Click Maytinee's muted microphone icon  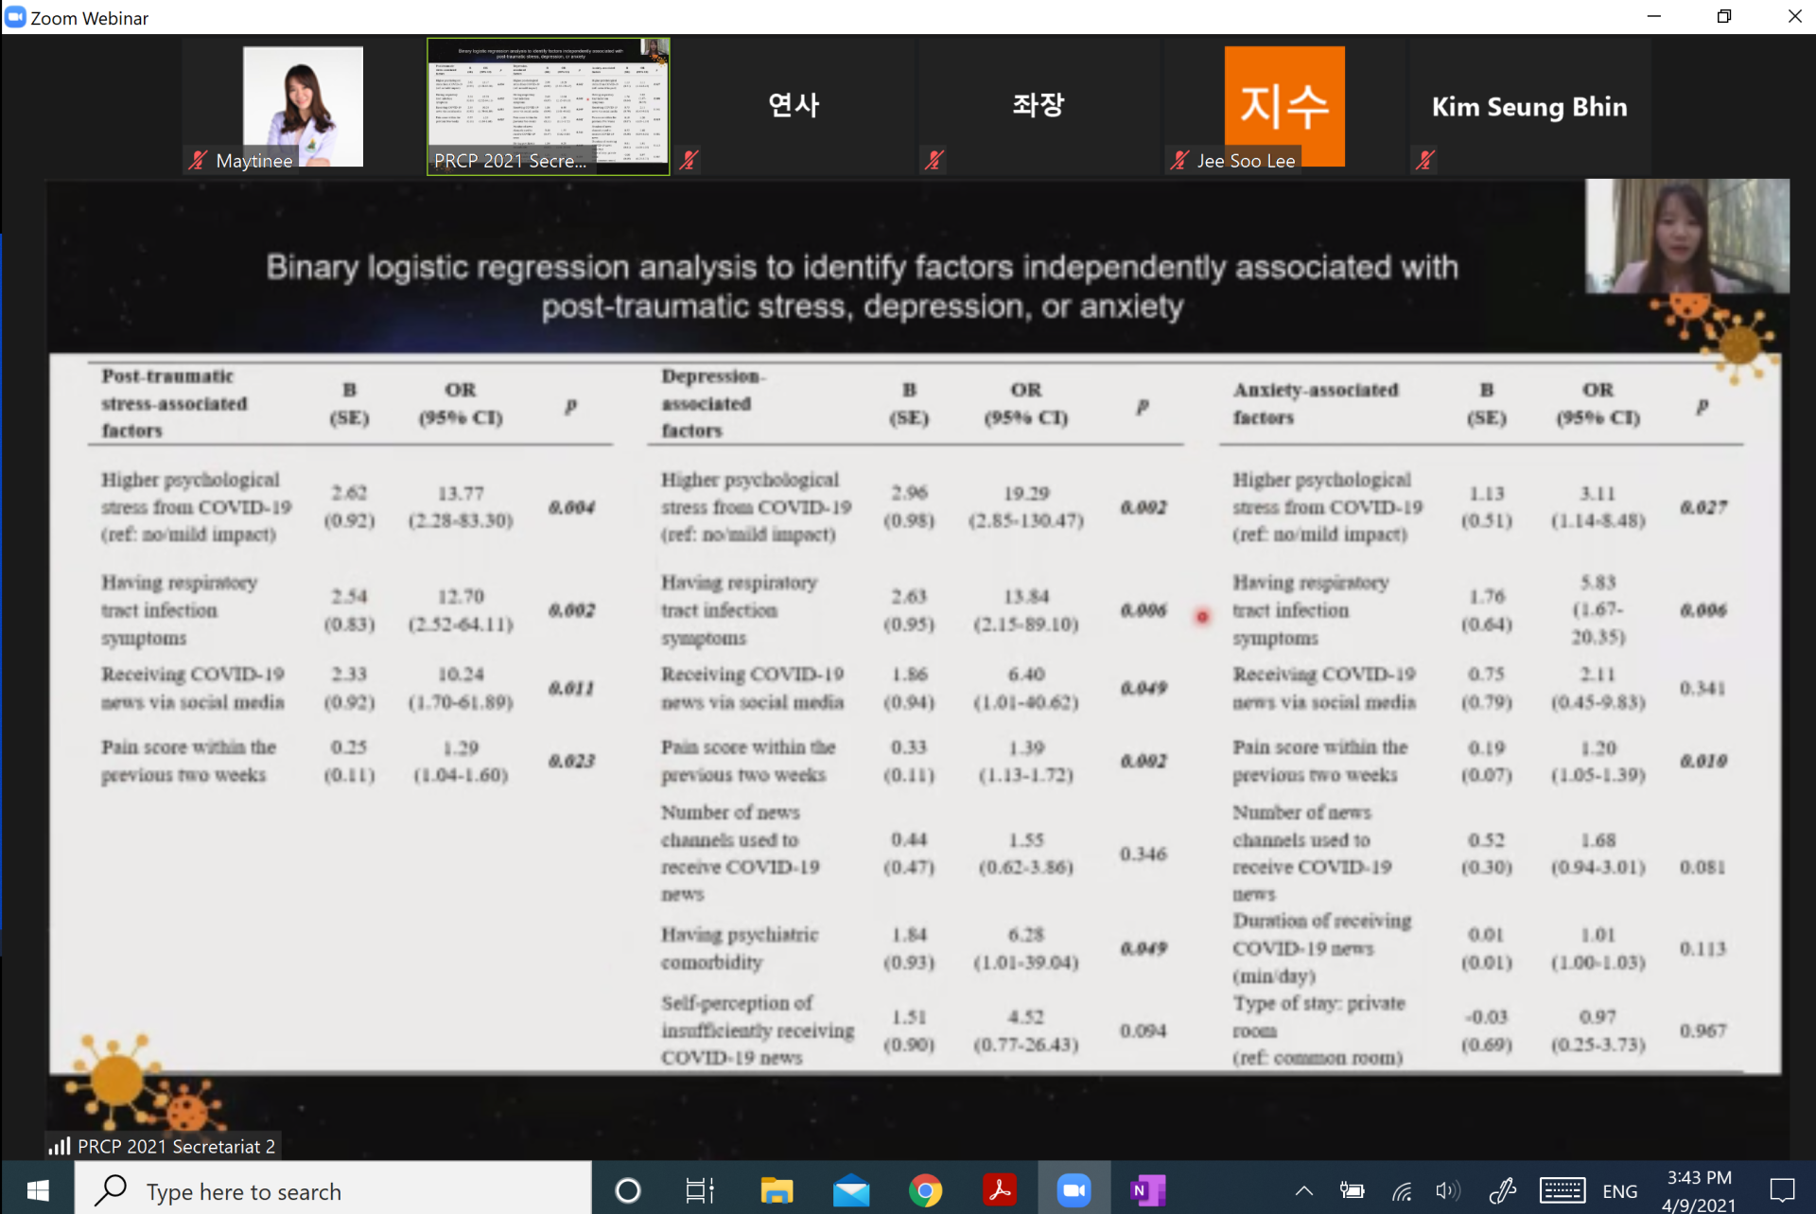coord(198,160)
